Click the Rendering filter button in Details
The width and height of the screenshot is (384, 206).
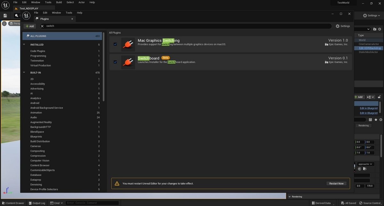click(x=363, y=126)
